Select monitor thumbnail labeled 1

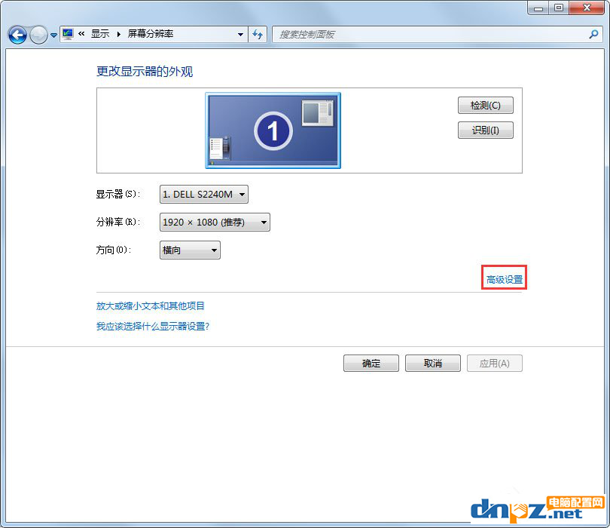coord(273,130)
